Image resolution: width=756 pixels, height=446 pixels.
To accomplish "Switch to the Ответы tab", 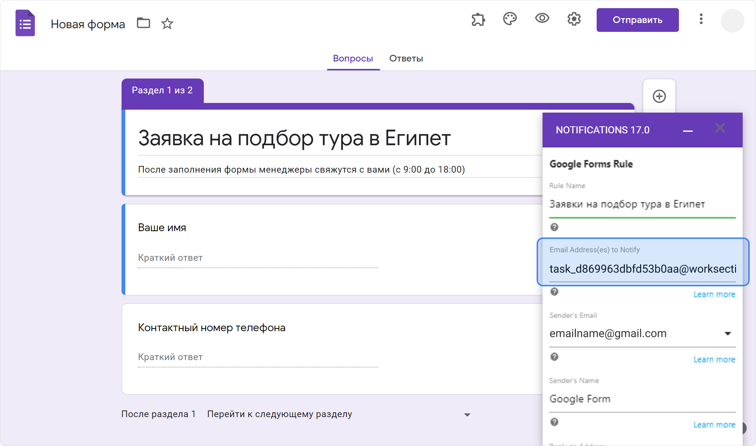I will point(405,59).
